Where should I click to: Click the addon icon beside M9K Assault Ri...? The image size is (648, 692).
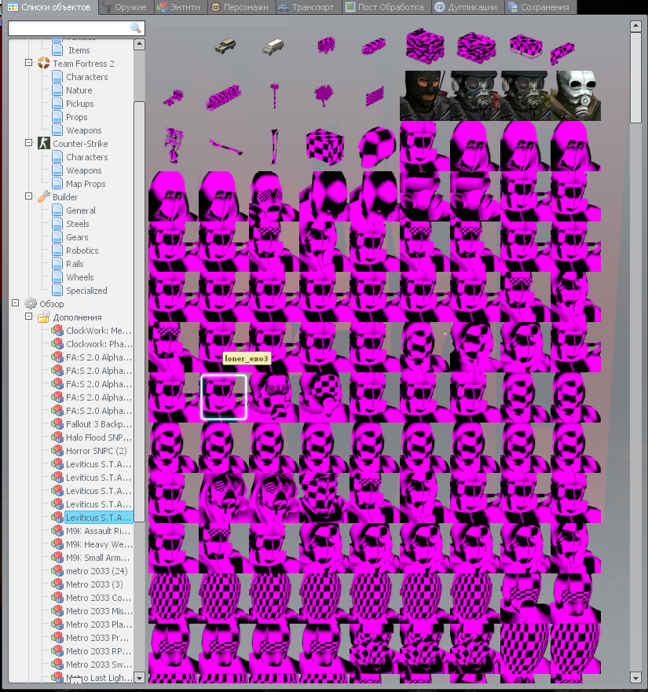tap(57, 530)
